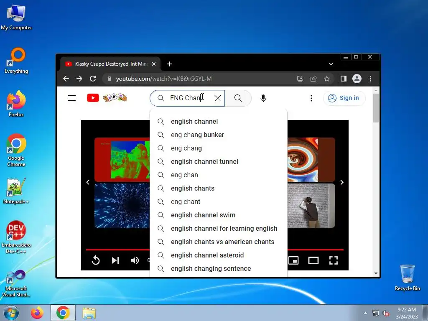Replay the video with replay button
The width and height of the screenshot is (428, 321).
pyautogui.click(x=96, y=260)
